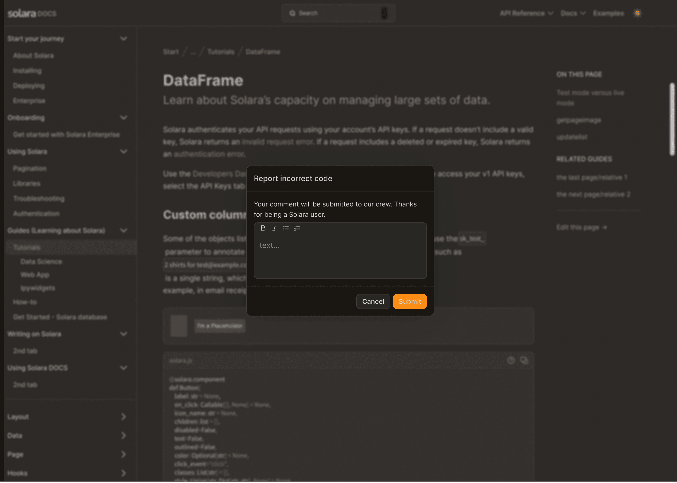Toggle bold formatting in comment editor
Viewport: 677px width, 483px height.
tap(263, 228)
